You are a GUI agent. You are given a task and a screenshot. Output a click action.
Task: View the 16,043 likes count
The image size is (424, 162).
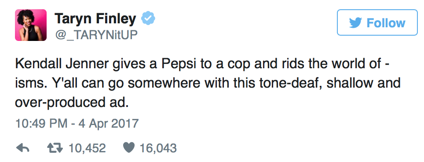158,148
